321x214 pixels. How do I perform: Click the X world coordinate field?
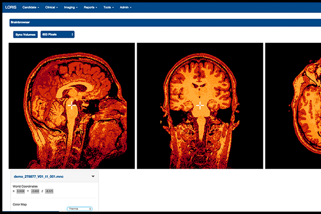tap(21, 191)
